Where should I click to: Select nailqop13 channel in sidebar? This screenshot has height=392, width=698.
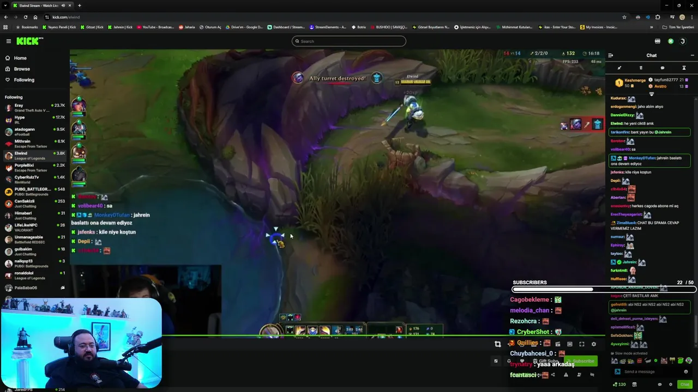34,264
